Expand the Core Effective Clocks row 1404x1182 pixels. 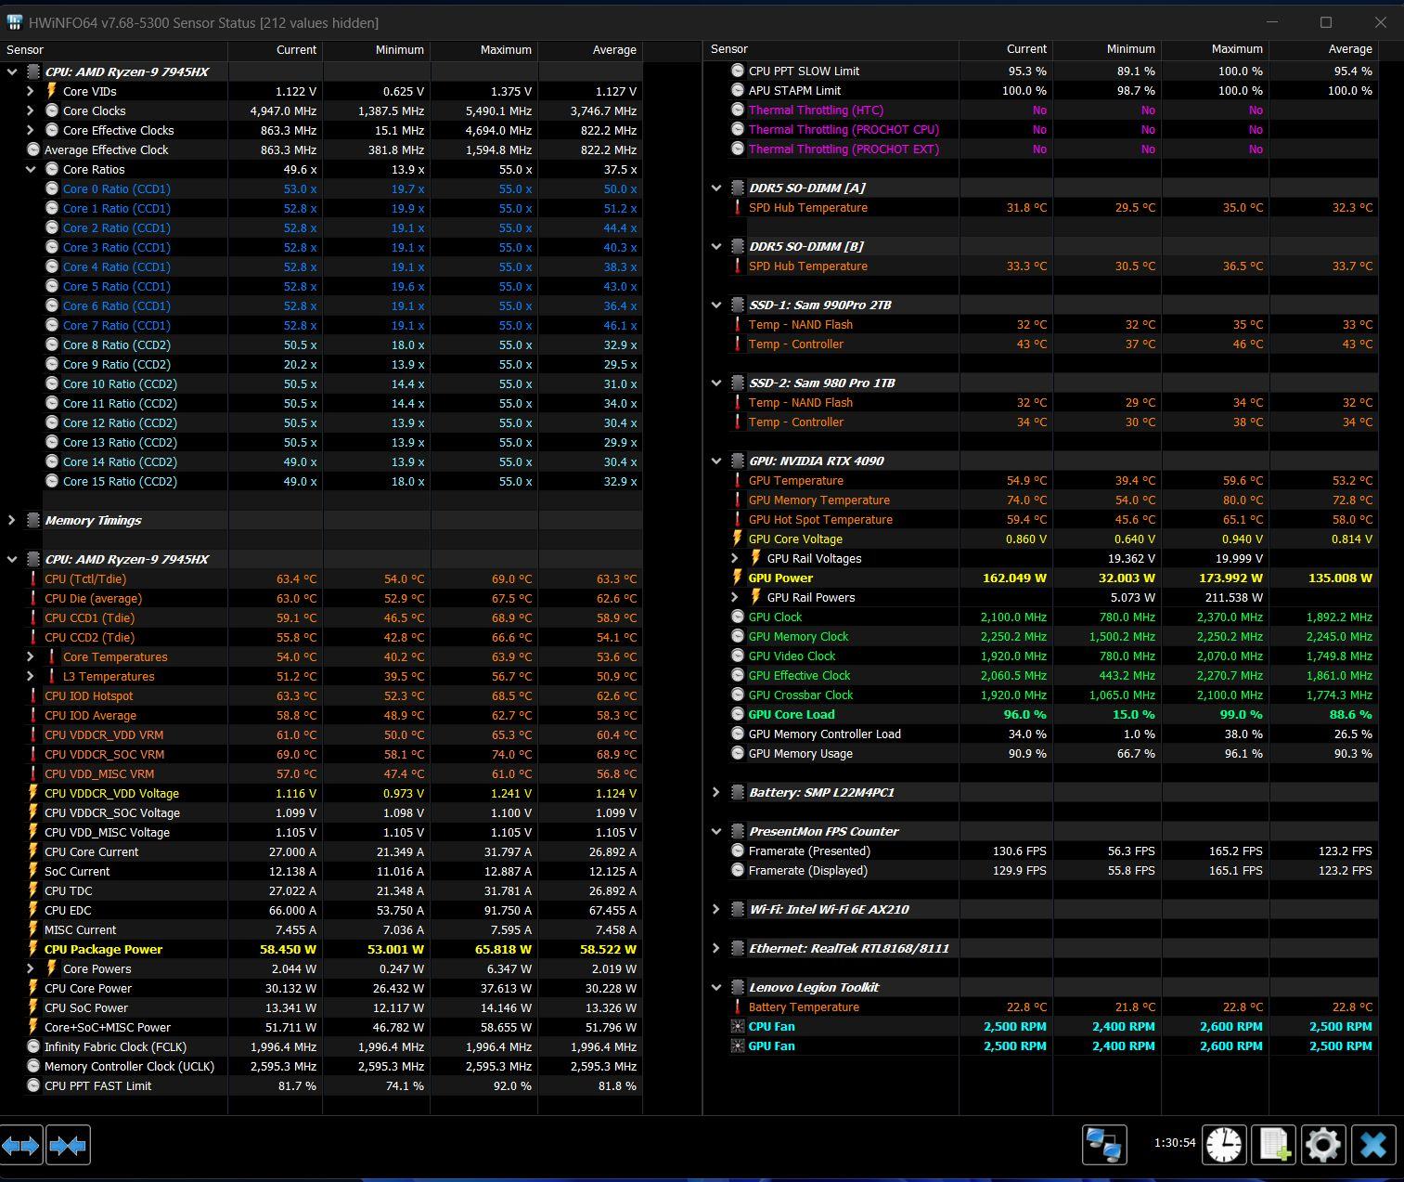(x=30, y=130)
